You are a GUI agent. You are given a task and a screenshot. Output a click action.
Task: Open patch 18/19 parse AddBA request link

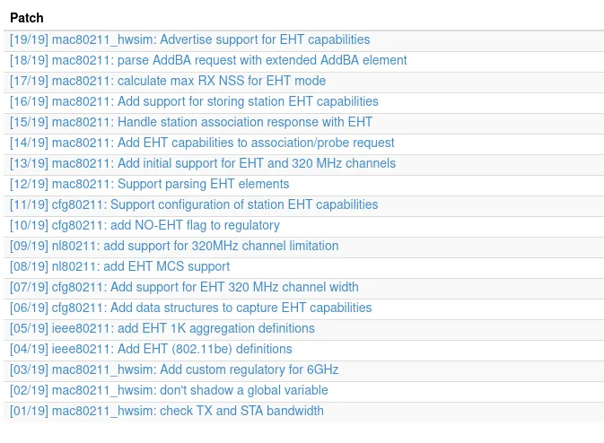[x=208, y=60]
